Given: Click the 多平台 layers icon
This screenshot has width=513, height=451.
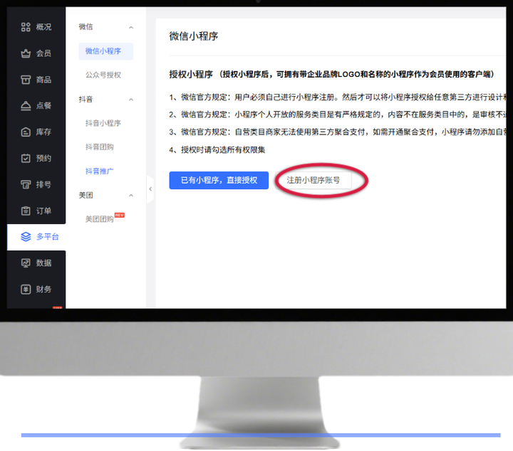Looking at the screenshot, I should click(x=26, y=237).
